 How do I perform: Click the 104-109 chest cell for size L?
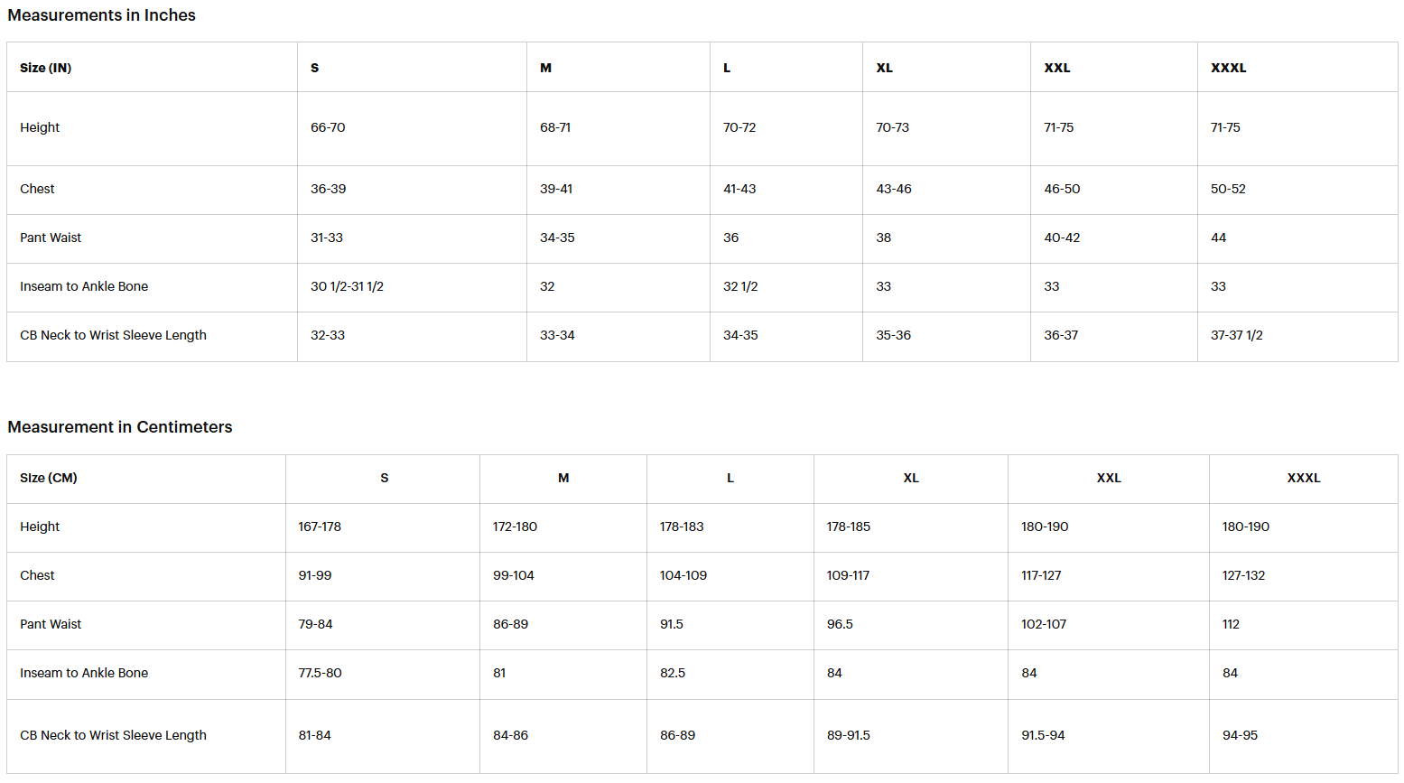point(730,576)
